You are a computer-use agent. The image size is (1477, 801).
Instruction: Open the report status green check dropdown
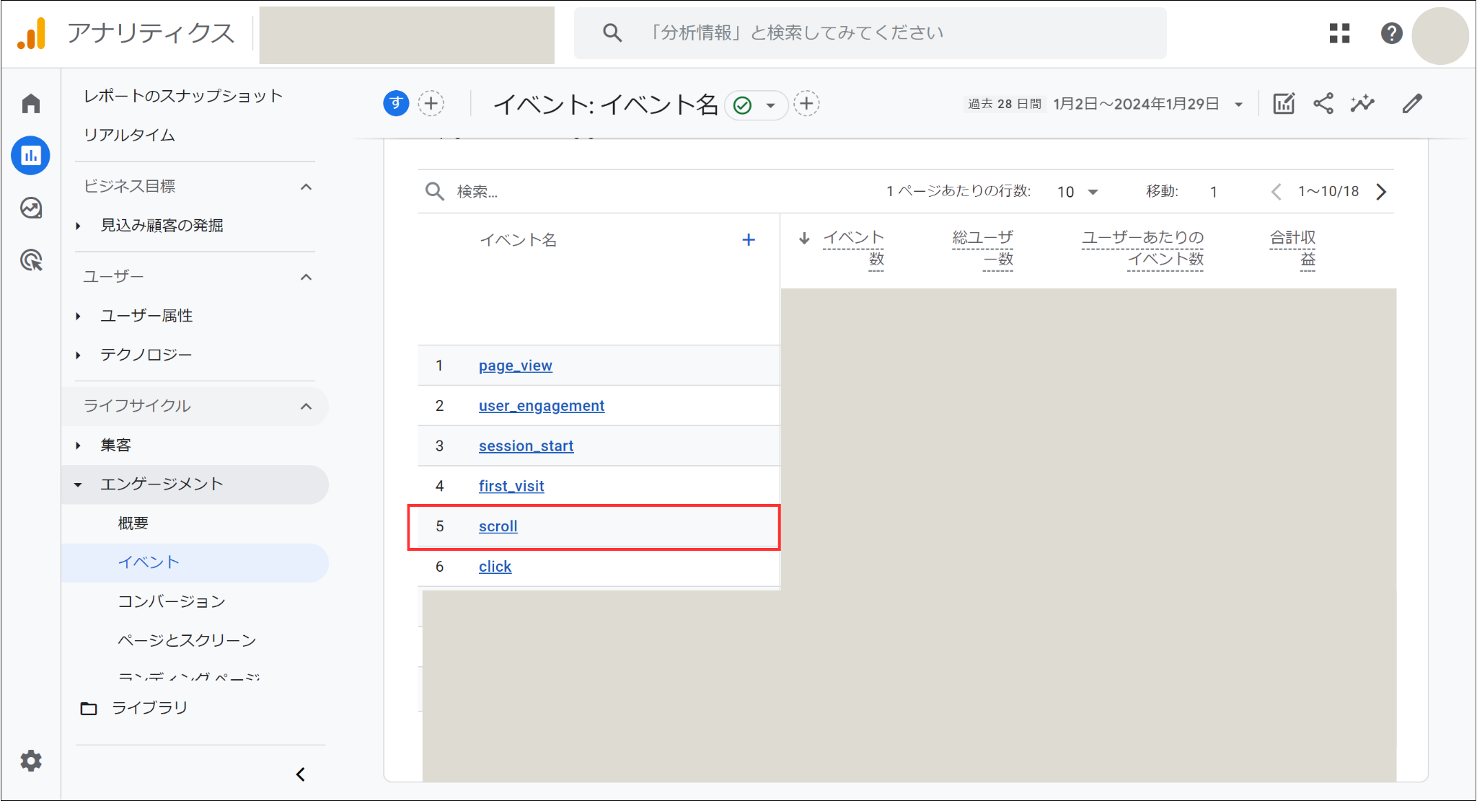[x=756, y=105]
